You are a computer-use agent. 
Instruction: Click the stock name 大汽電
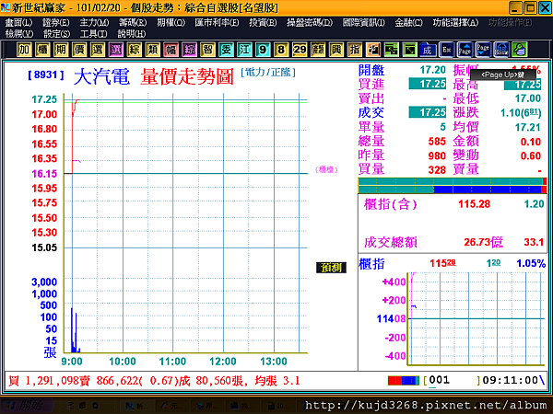(x=101, y=76)
